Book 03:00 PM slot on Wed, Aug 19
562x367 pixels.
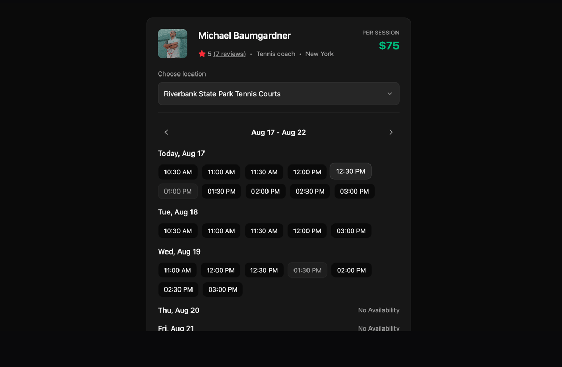click(x=223, y=289)
